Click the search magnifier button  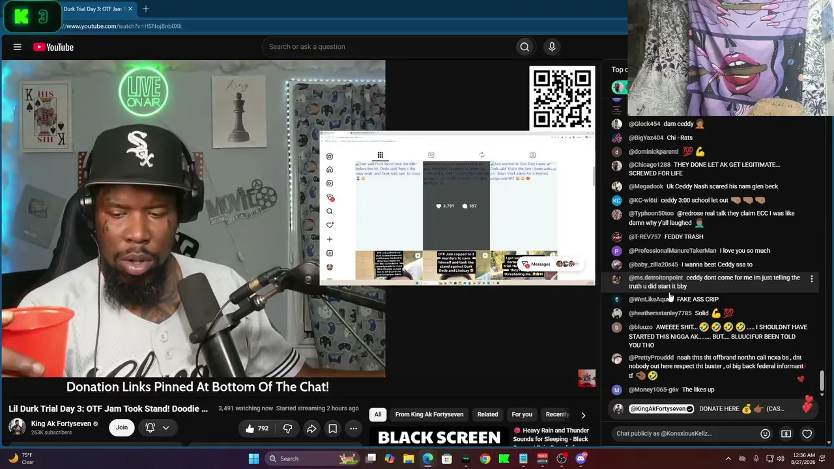(x=525, y=47)
